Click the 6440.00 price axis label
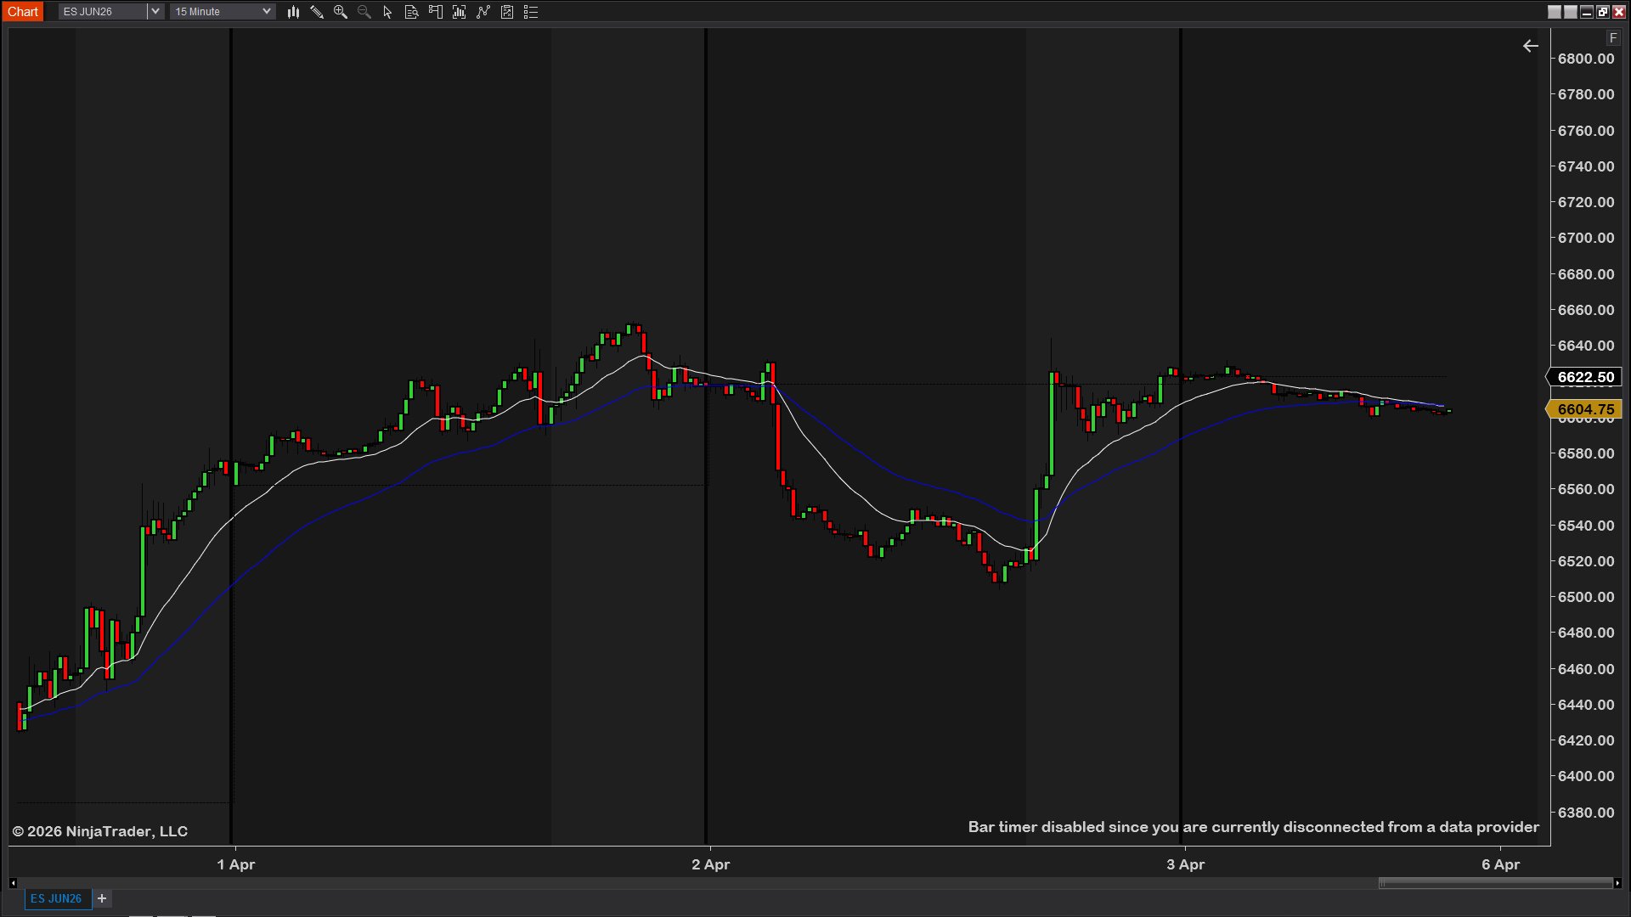The height and width of the screenshot is (917, 1631). click(x=1585, y=705)
